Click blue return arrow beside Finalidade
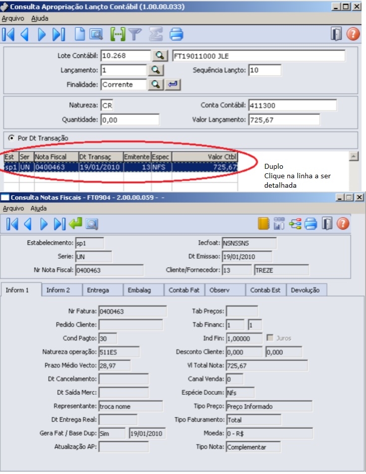The width and height of the screenshot is (366, 474). [x=173, y=84]
